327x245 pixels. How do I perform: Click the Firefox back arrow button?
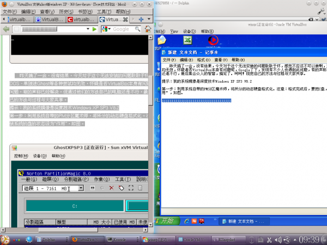(6, 29)
